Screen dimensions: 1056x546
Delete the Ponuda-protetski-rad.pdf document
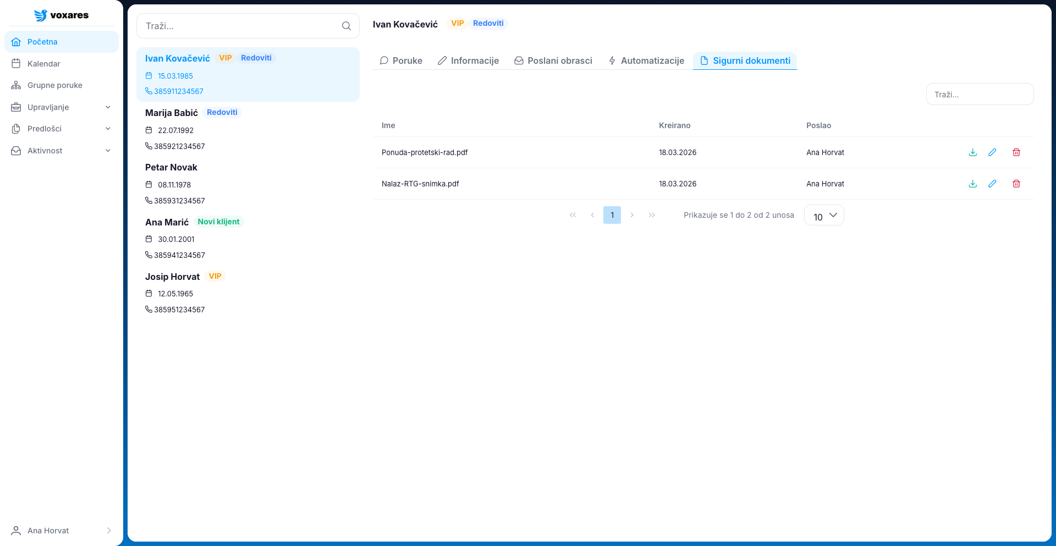(1016, 152)
